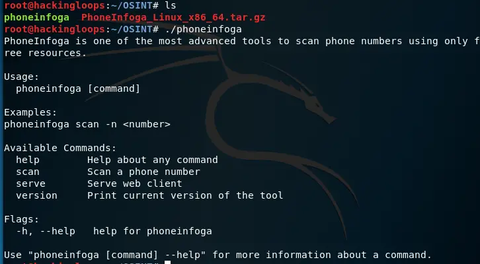Viewport: 480px width, 264px height.
Task: Click the 'Examples:' heading
Action: coord(30,112)
